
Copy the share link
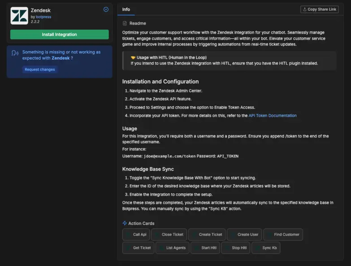[x=320, y=9]
